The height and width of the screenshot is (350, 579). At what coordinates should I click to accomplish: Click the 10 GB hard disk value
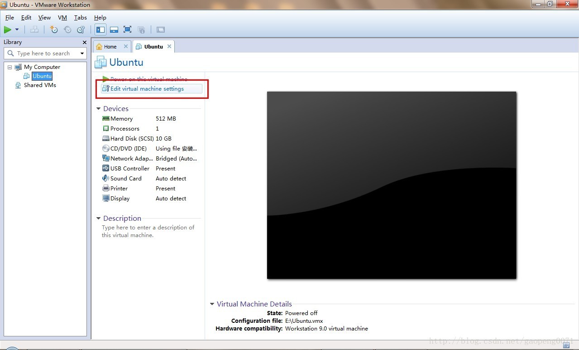163,139
